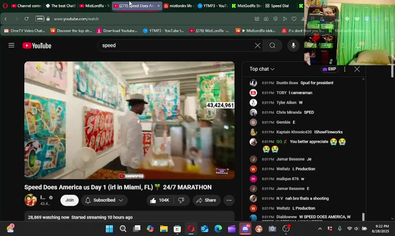
Task: Switch to the Channel content tab
Action: point(27,6)
